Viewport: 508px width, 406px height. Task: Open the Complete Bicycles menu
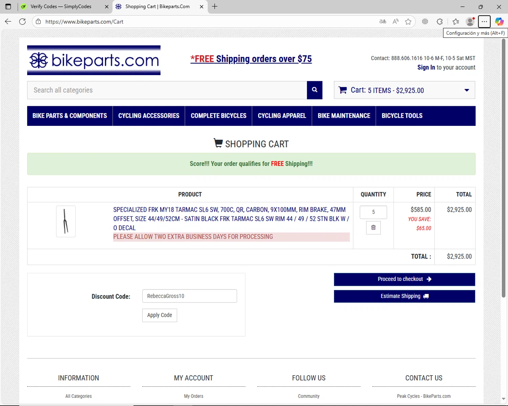218,116
